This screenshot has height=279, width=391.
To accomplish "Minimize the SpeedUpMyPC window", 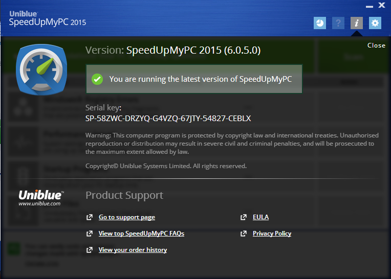I will pos(370,6).
